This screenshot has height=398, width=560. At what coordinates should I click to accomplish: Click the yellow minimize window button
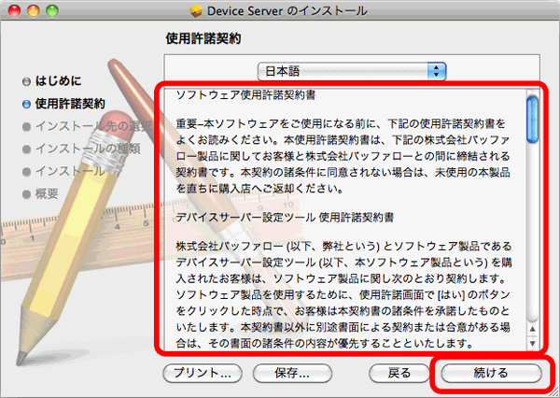coord(34,11)
